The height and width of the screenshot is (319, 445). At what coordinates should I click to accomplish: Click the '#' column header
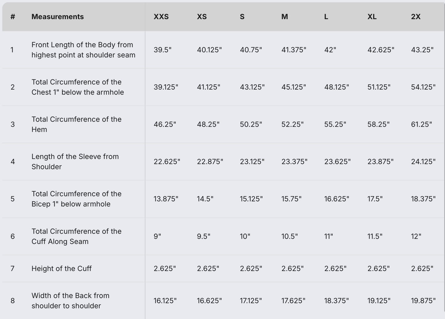(13, 17)
